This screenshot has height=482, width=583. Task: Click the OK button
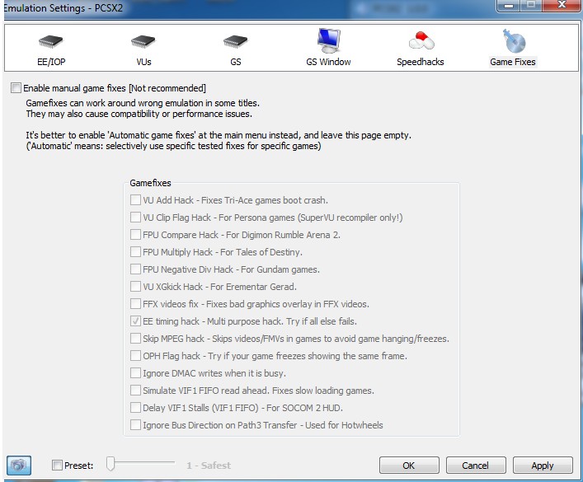(x=409, y=466)
